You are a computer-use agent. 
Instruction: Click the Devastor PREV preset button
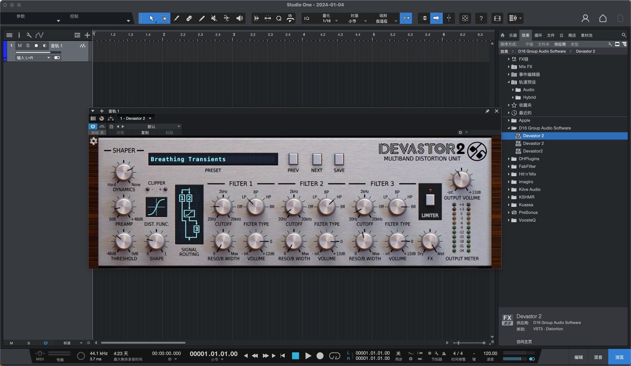(293, 159)
